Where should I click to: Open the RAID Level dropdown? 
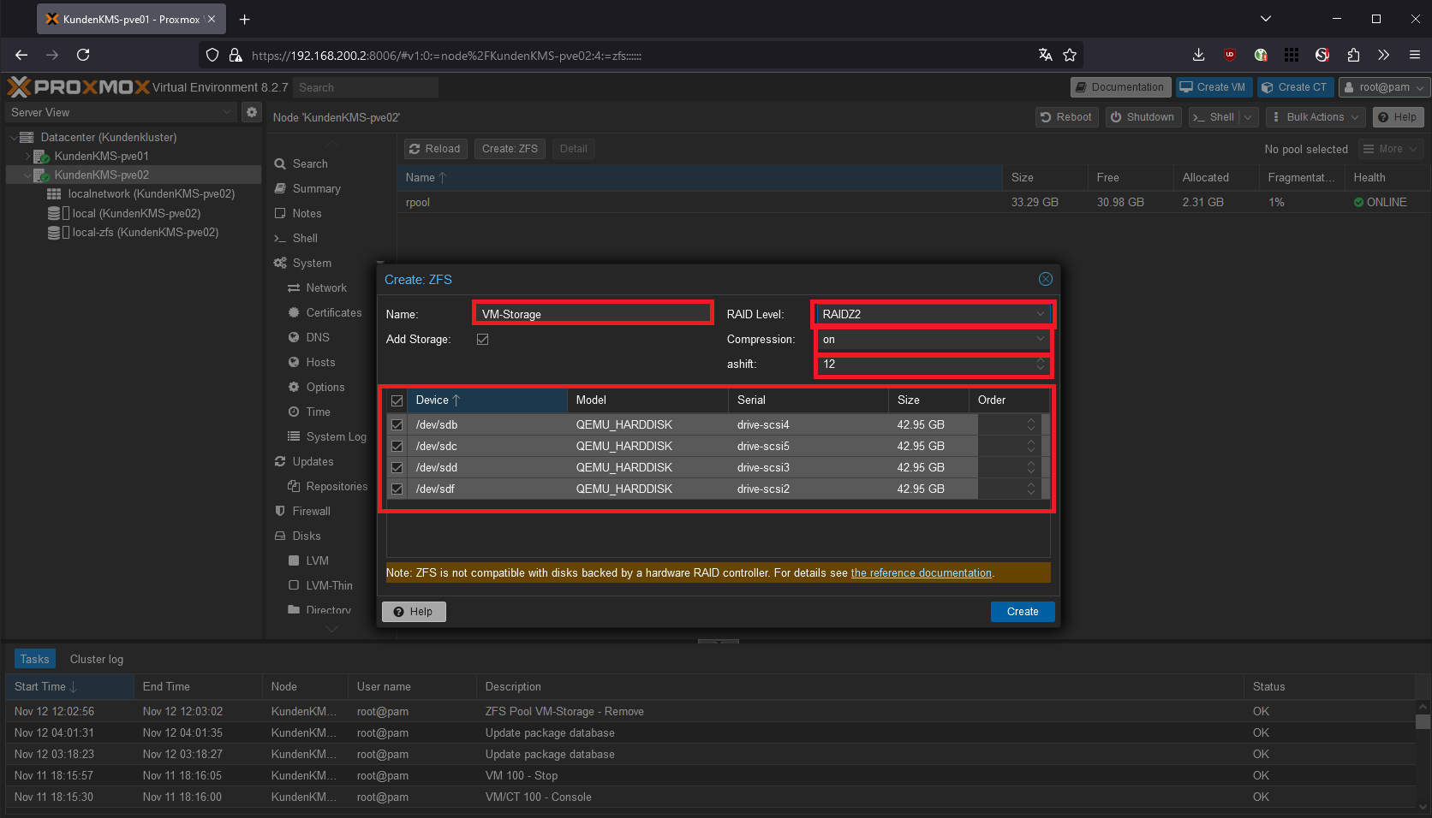[933, 314]
